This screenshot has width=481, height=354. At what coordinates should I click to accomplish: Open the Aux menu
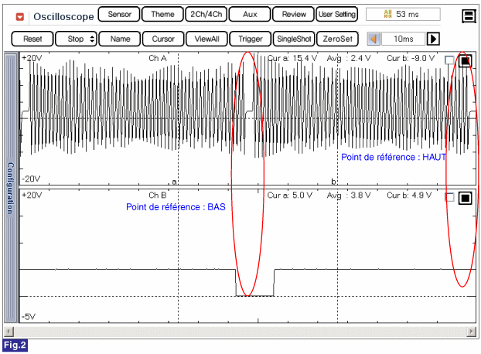pyautogui.click(x=249, y=15)
